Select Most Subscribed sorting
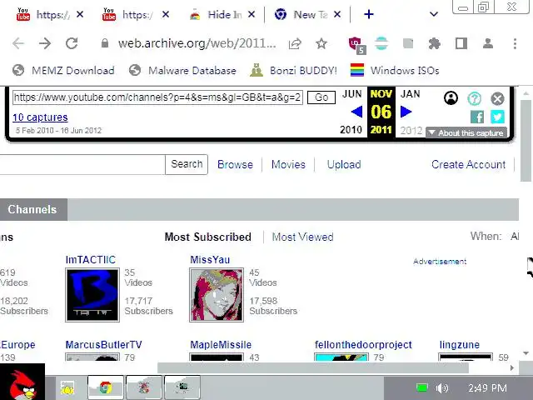Image resolution: width=533 pixels, height=400 pixels. 207,237
